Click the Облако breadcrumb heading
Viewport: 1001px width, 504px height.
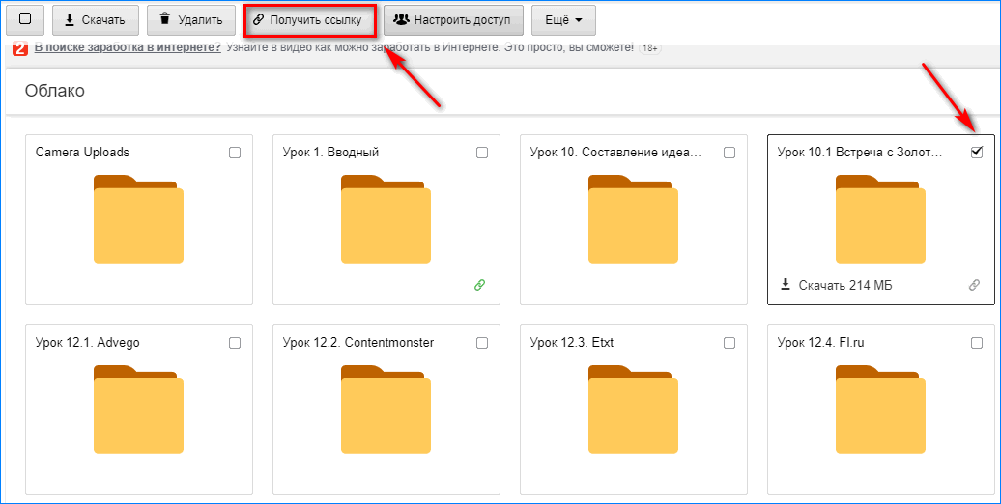click(55, 91)
